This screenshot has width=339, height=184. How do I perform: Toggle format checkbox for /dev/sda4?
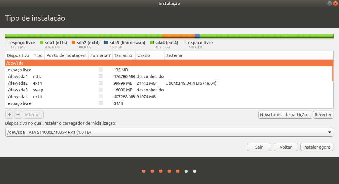(x=101, y=97)
